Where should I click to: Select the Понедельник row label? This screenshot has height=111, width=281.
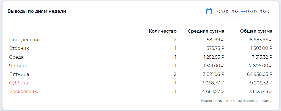(25, 40)
